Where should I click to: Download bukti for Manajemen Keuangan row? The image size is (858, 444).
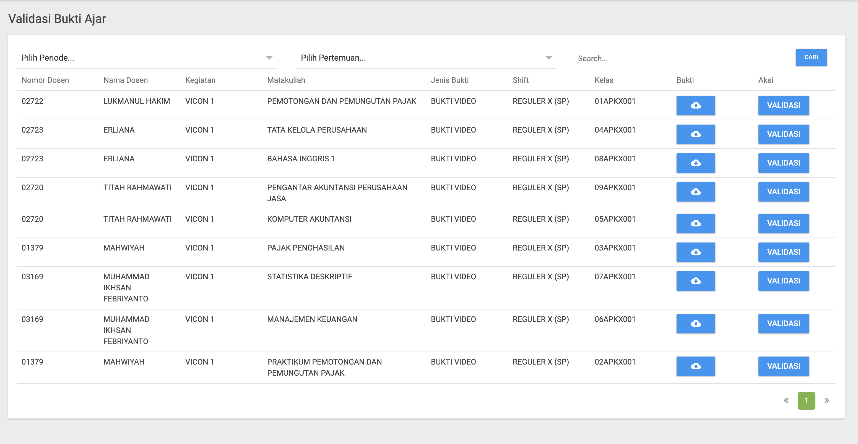(695, 323)
